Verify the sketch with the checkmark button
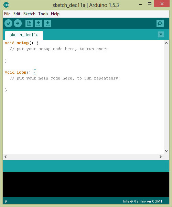The width and height of the screenshot is (172, 207). point(8,23)
